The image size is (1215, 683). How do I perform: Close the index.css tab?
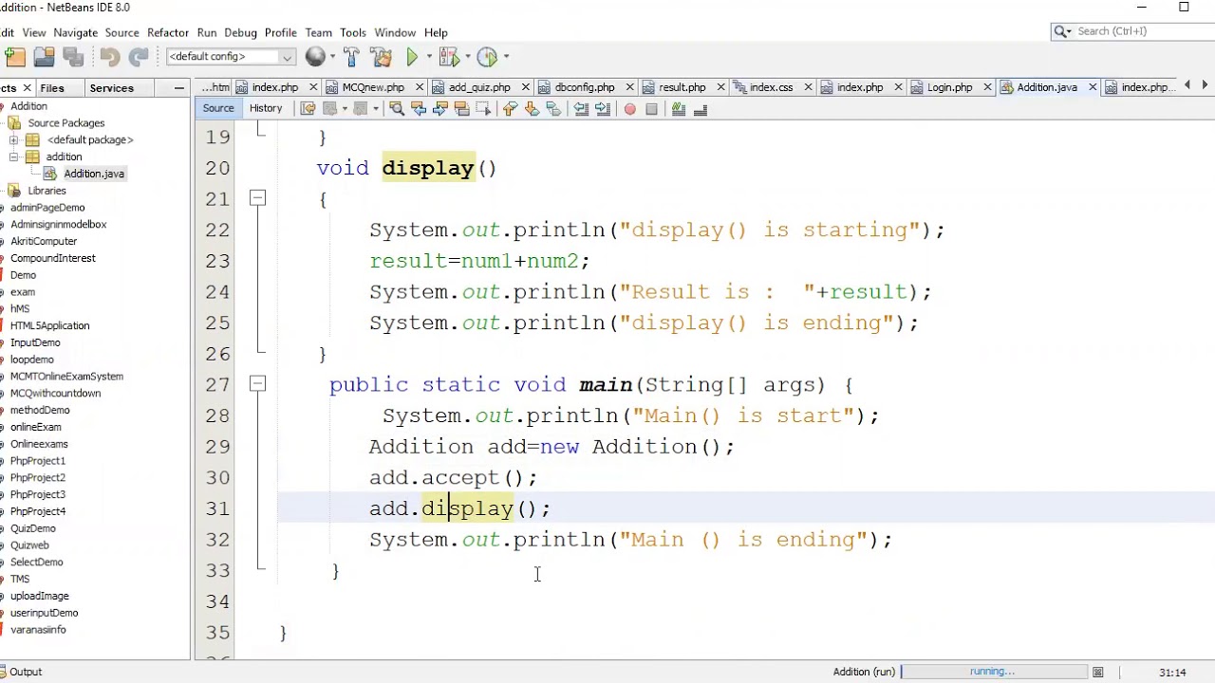point(808,87)
